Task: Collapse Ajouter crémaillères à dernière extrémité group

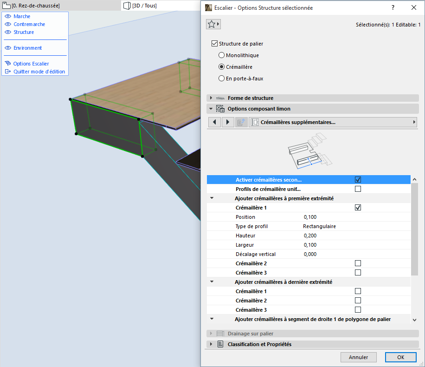Action: point(212,282)
